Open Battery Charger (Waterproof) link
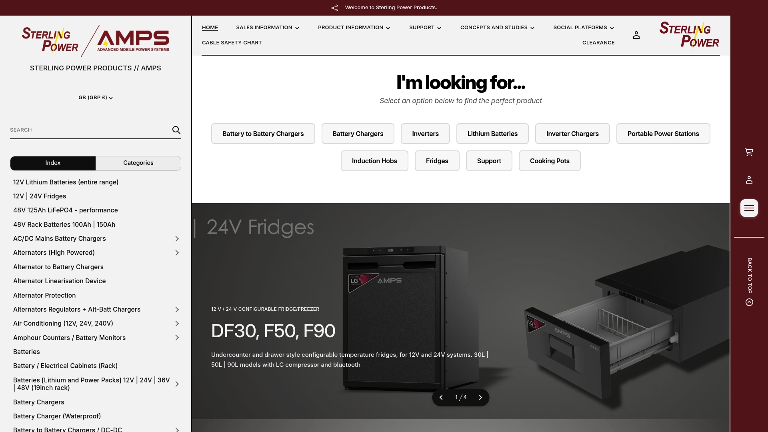 point(57,416)
